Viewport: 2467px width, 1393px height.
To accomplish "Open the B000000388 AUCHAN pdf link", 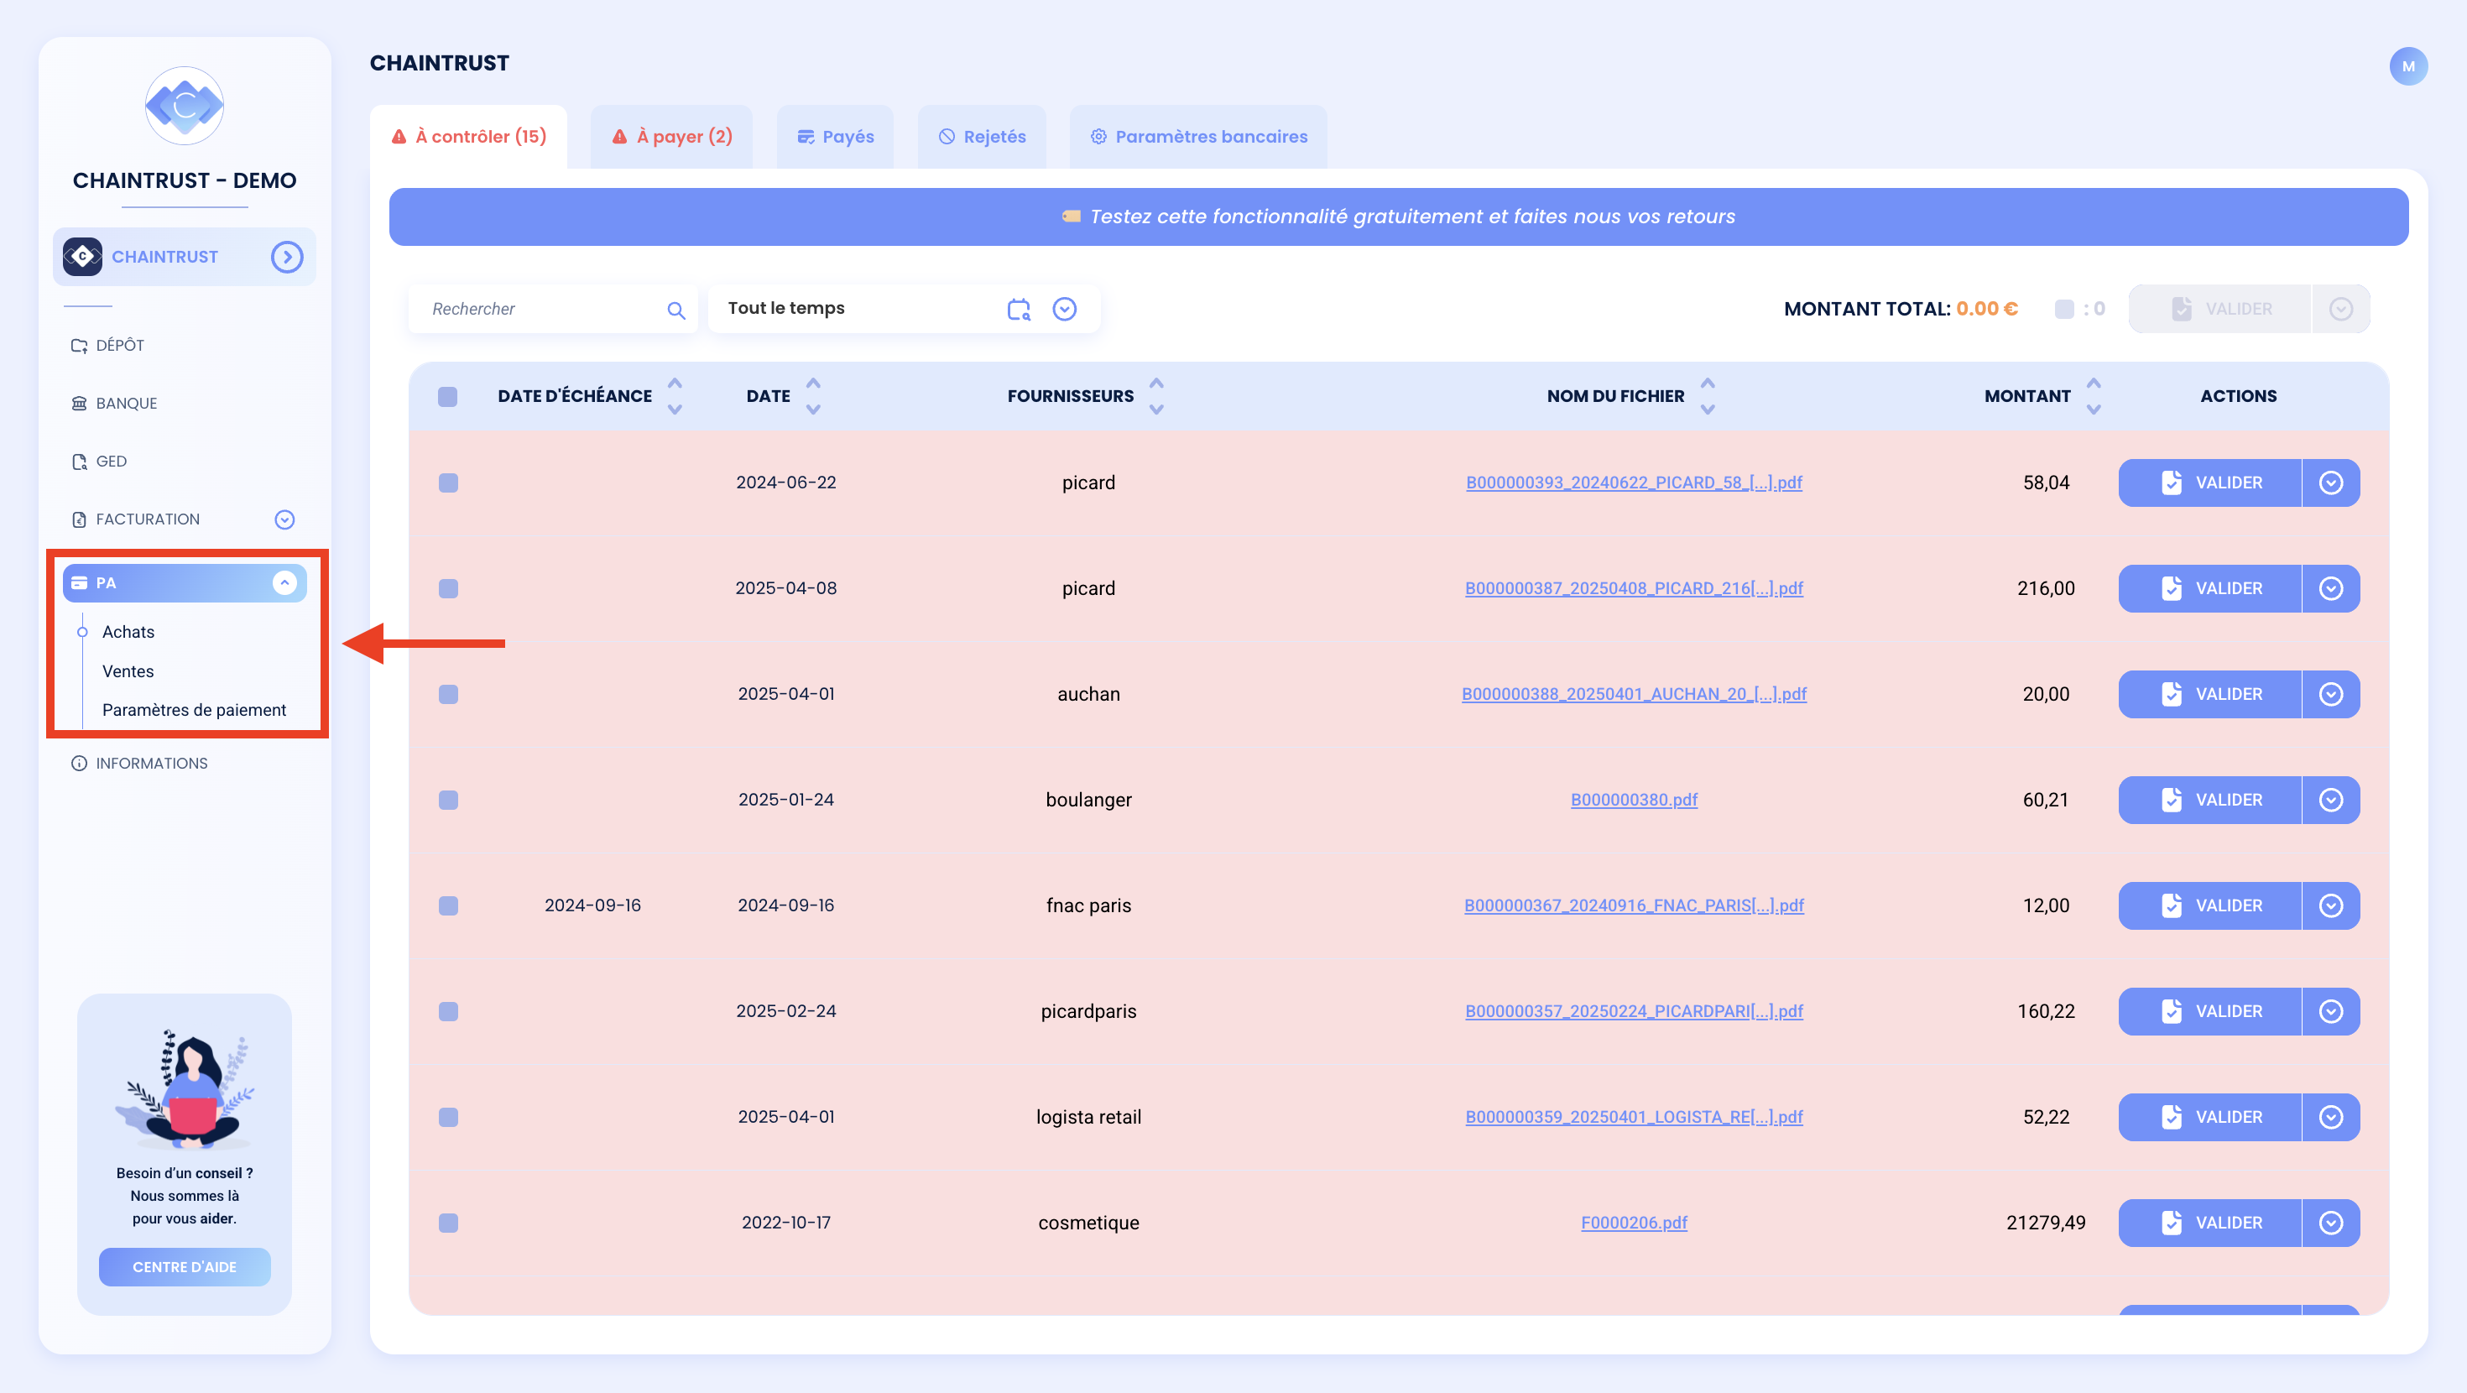I will pyautogui.click(x=1634, y=695).
